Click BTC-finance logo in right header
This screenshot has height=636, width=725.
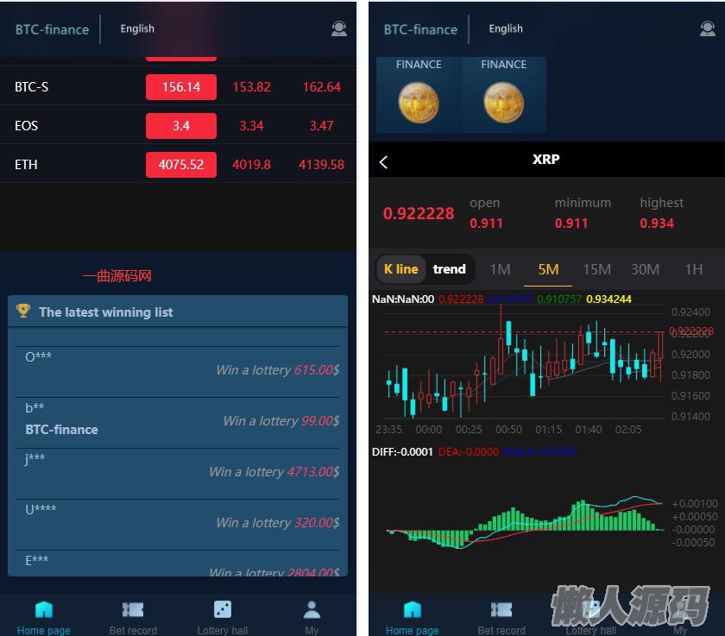pyautogui.click(x=420, y=29)
